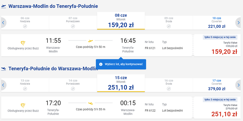The width and height of the screenshot is (243, 121).
Task: Select the 08 cze Wtorek date tab
Action: coord(121,21)
